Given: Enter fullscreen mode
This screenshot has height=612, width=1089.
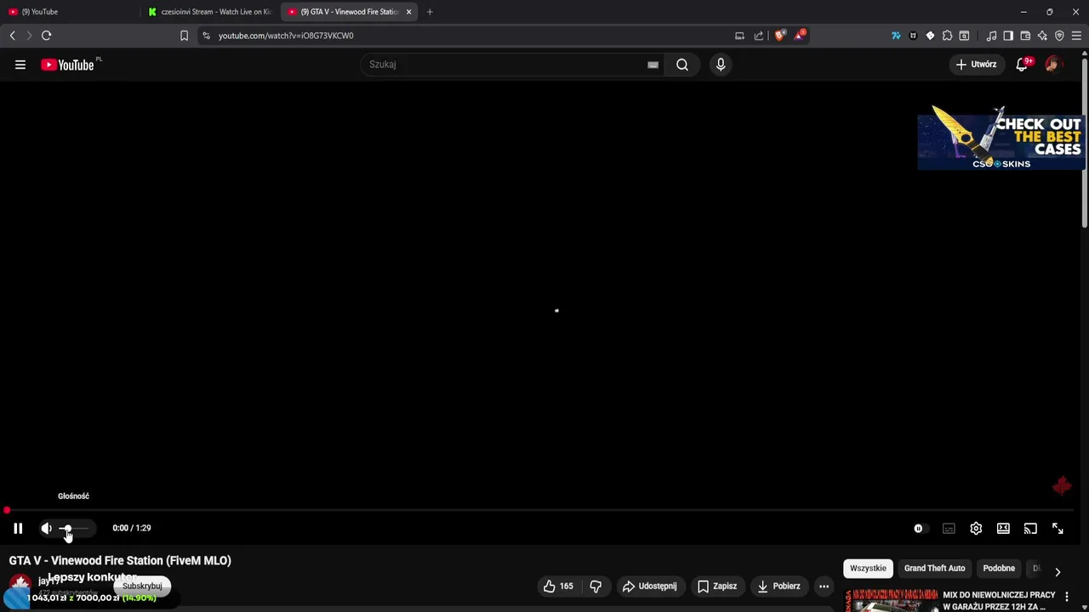Looking at the screenshot, I should pos(1058,529).
